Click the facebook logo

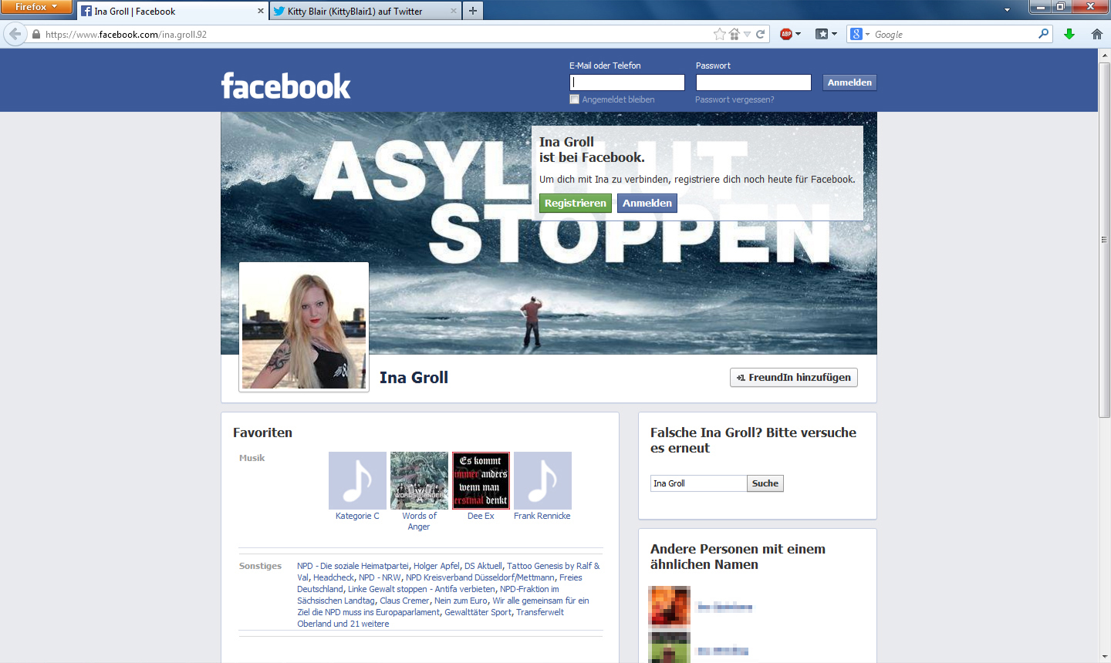[x=285, y=86]
